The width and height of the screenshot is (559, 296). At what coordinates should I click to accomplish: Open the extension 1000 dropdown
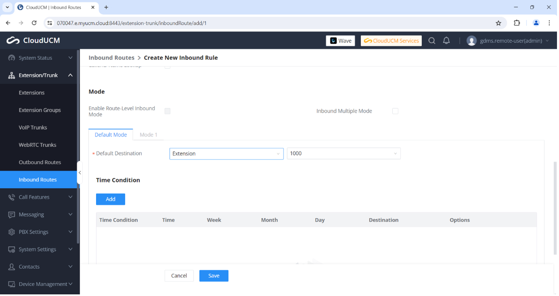343,153
